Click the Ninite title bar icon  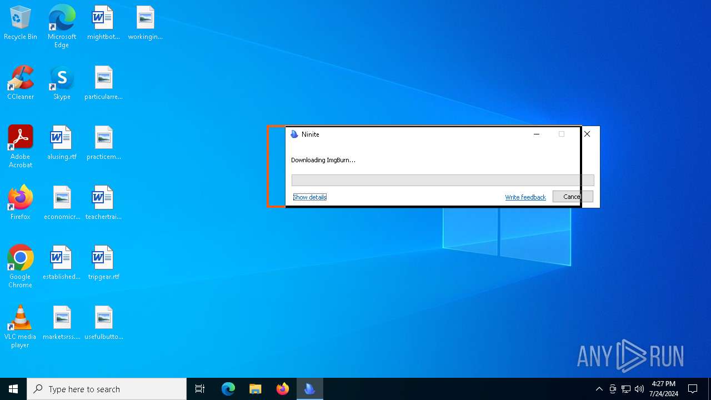(x=294, y=134)
